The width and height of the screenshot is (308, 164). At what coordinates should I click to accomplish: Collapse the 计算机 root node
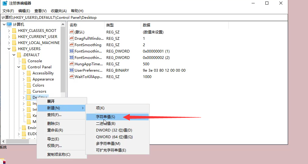coord(4,25)
